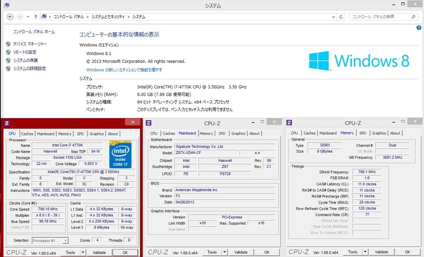Click the System window title icon
This screenshot has height=257, width=424.
[7, 5]
